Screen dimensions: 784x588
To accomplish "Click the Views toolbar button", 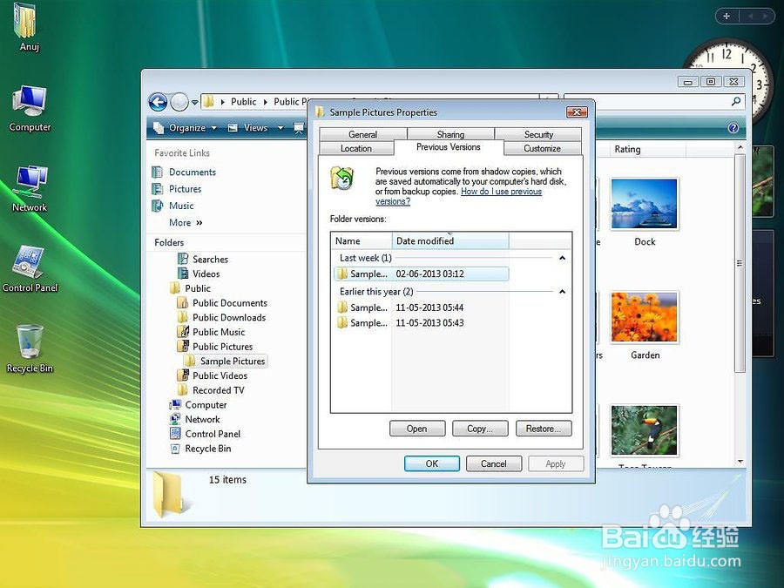I will click(248, 128).
